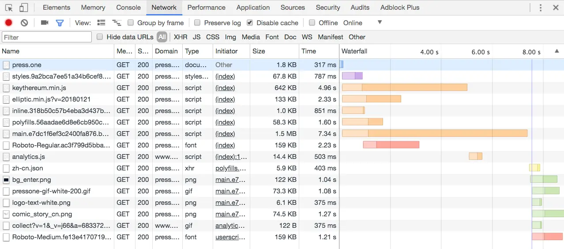
Task: Click the Waterfall column sort arrow
Action: [556, 51]
